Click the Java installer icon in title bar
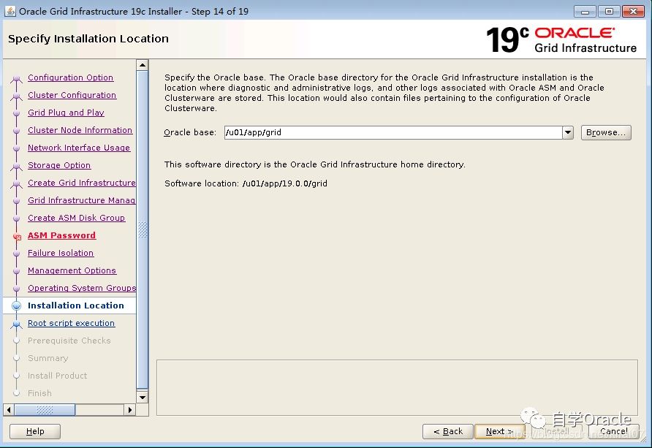Viewport: 652px width, 448px height. (x=10, y=11)
